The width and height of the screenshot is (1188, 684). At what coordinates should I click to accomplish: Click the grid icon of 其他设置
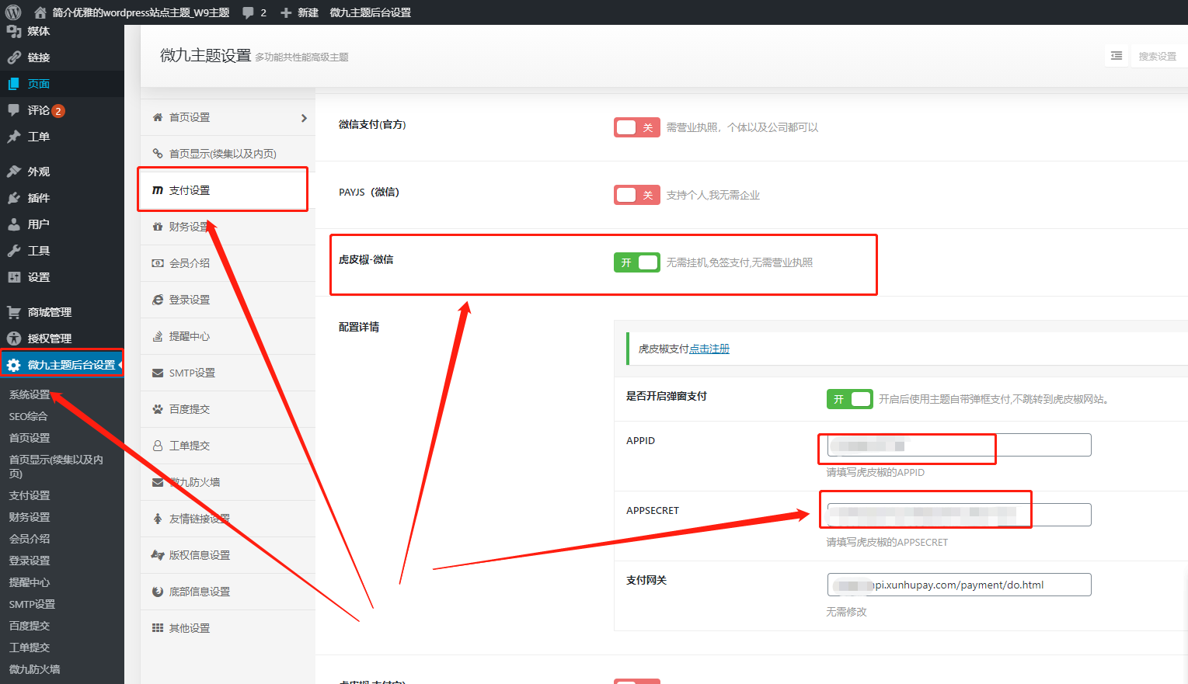(158, 628)
